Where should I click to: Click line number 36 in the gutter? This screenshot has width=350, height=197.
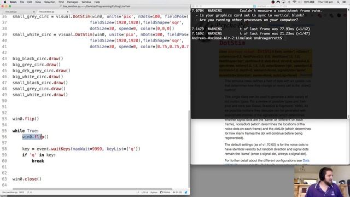pos(4,16)
